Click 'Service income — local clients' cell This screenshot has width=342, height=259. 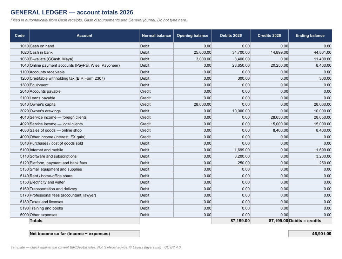(85, 124)
